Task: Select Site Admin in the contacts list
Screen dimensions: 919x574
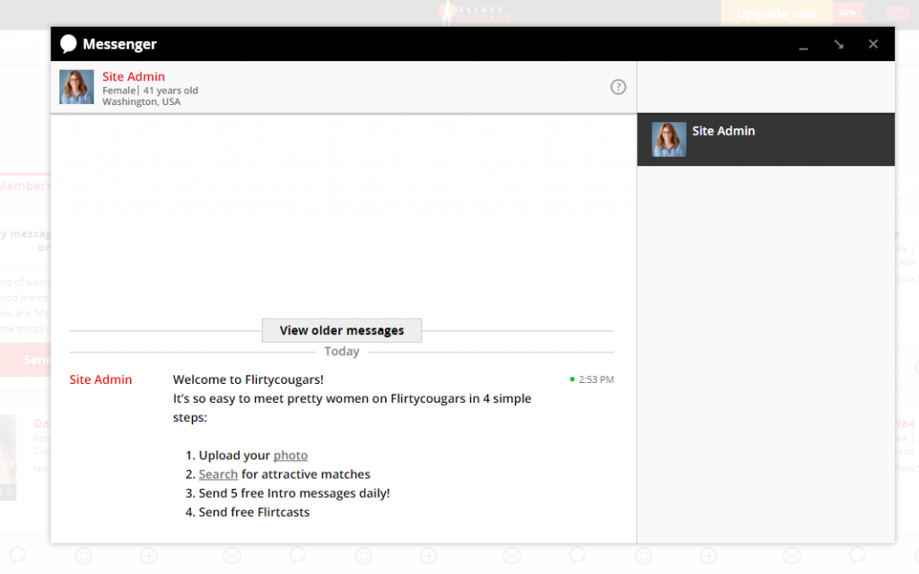Action: (x=766, y=139)
